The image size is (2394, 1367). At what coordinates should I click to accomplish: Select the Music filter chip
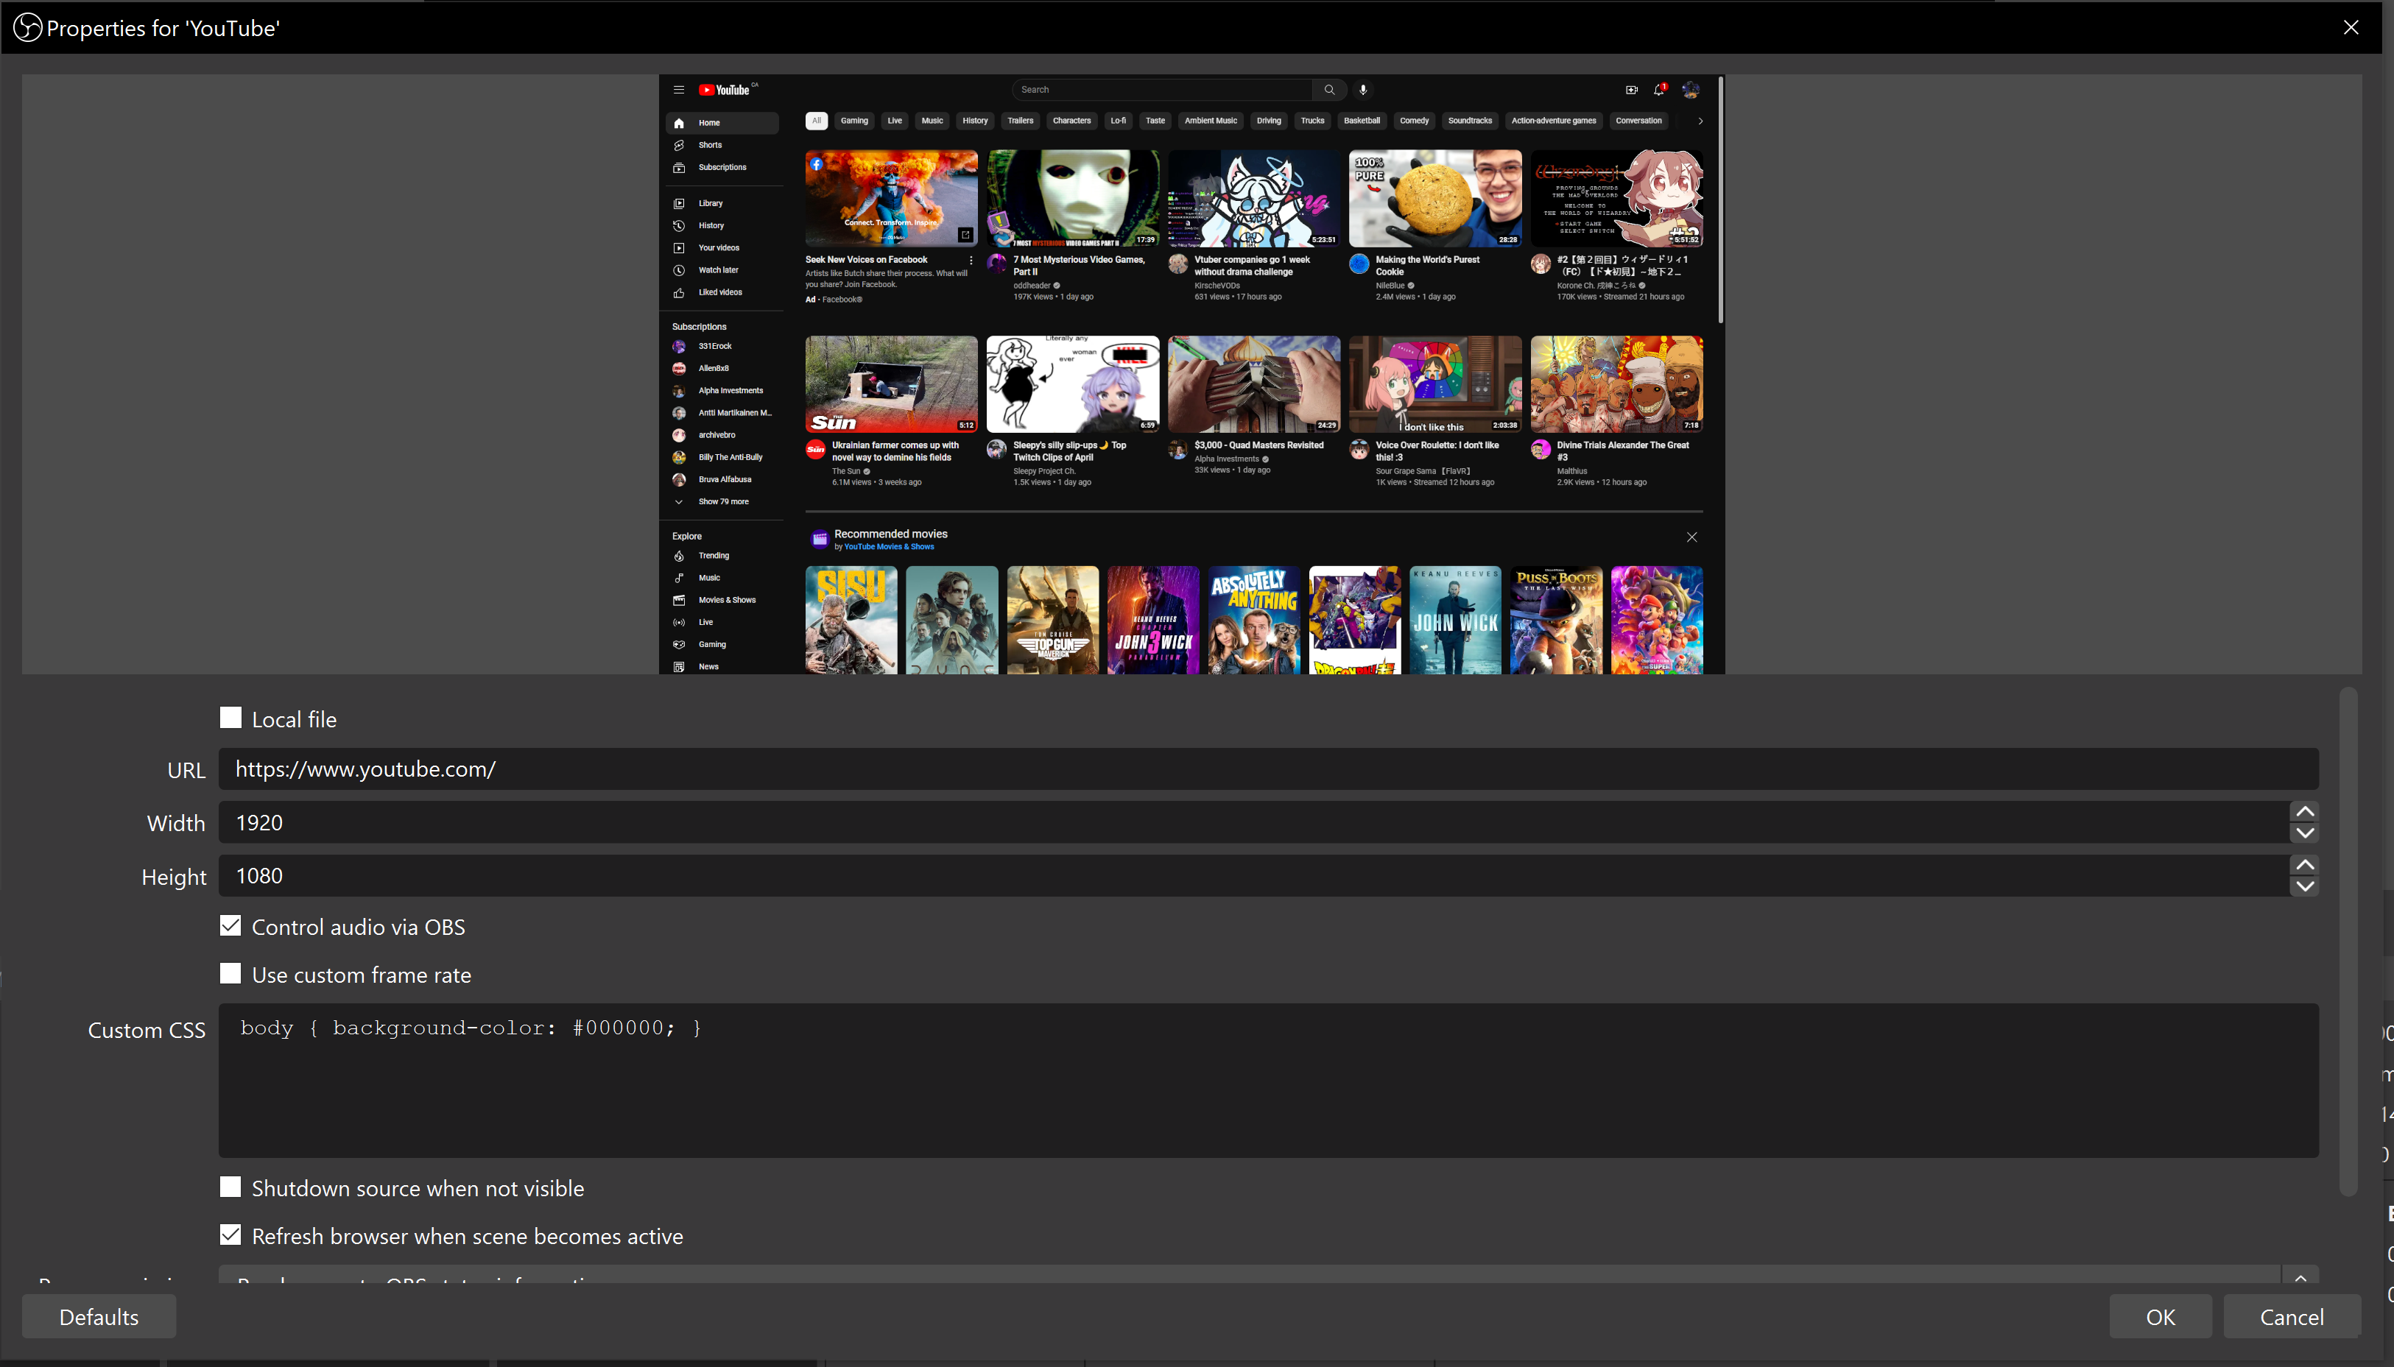tap(932, 121)
